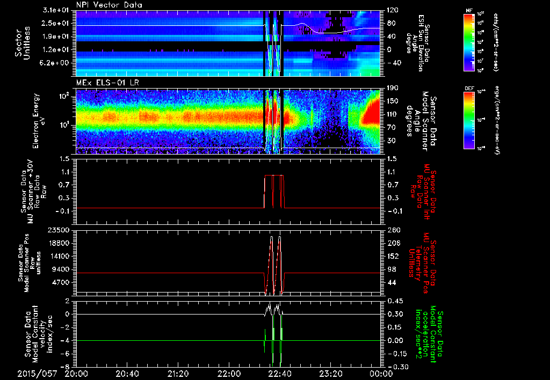Click the 23:20 time tick label
550x380 pixels.
[x=330, y=374]
